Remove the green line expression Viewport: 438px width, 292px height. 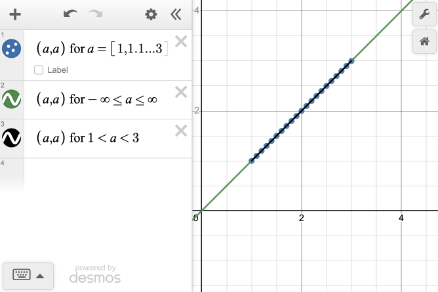(182, 93)
